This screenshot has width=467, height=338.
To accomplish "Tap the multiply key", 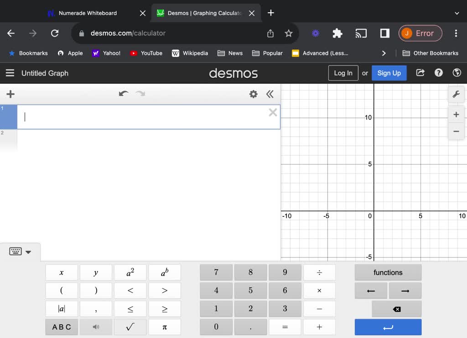I will [319, 291].
